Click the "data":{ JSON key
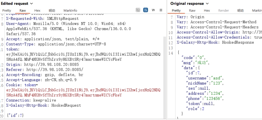 [x=191, y=68]
